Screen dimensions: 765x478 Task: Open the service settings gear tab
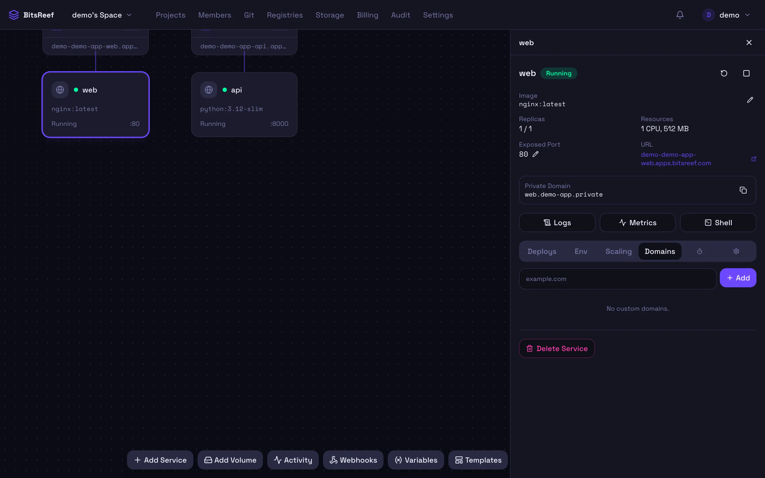(x=736, y=251)
